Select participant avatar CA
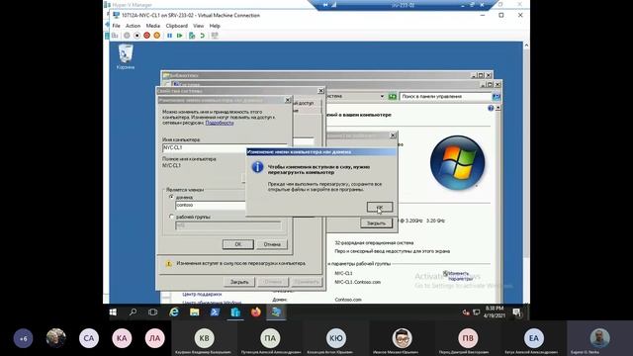The height and width of the screenshot is (356, 633). point(89,338)
